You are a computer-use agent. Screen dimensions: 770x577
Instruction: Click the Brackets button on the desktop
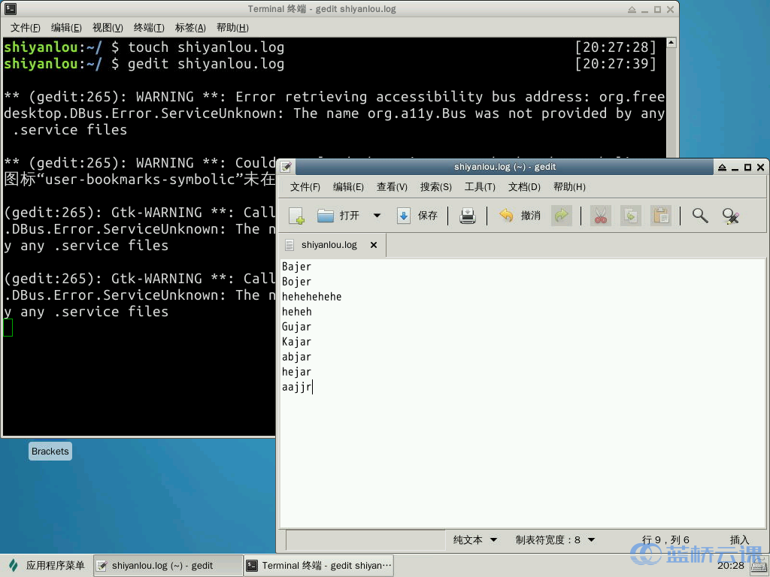tap(50, 451)
